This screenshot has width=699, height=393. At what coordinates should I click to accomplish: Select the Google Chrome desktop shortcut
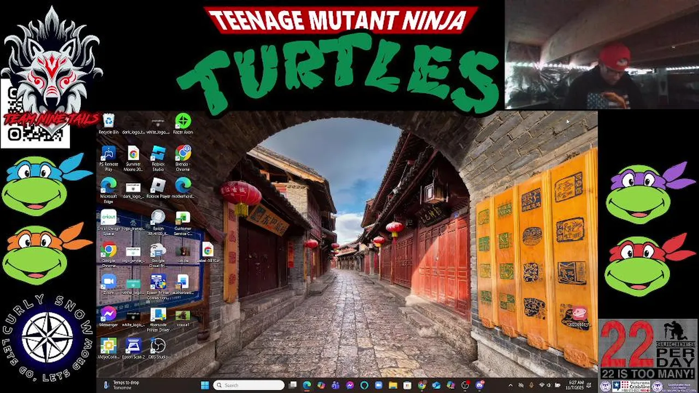[109, 254]
